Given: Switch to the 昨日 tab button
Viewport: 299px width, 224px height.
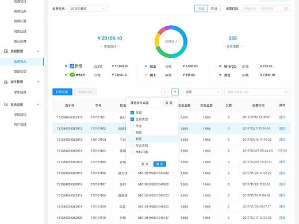Looking at the screenshot, I should 214,9.
